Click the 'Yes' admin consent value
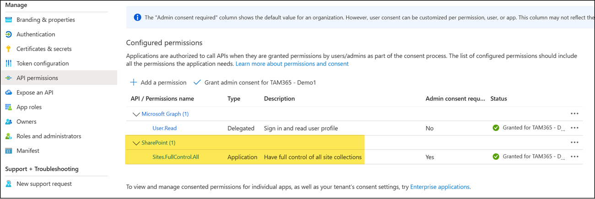Viewport: 595px width, 199px height. tap(430, 157)
